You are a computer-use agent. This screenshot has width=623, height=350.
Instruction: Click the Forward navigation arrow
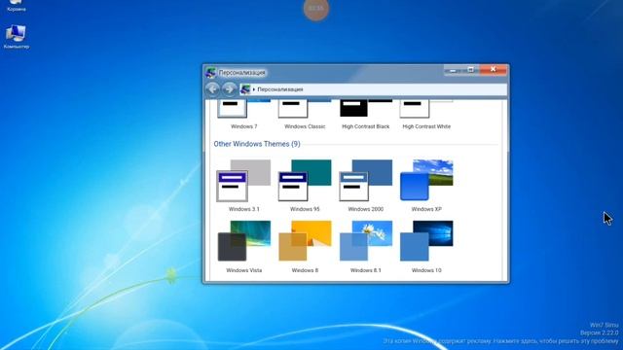tap(230, 89)
